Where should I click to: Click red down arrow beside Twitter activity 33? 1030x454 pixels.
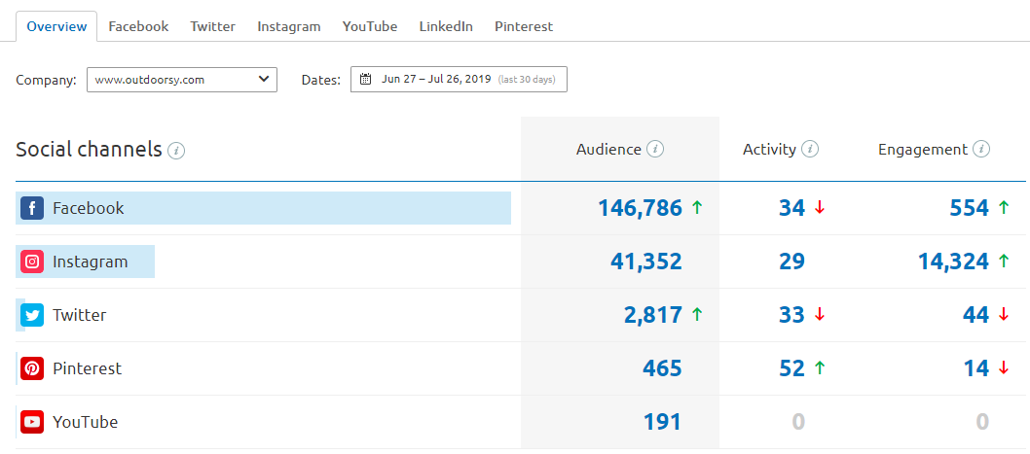point(819,315)
